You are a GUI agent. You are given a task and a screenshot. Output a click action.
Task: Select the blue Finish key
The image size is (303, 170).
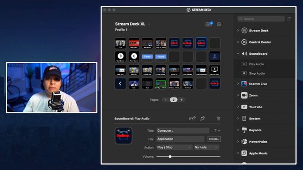147,57
